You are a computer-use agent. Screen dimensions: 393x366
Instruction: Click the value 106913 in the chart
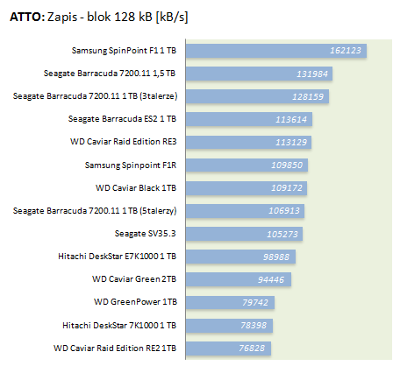284,211
